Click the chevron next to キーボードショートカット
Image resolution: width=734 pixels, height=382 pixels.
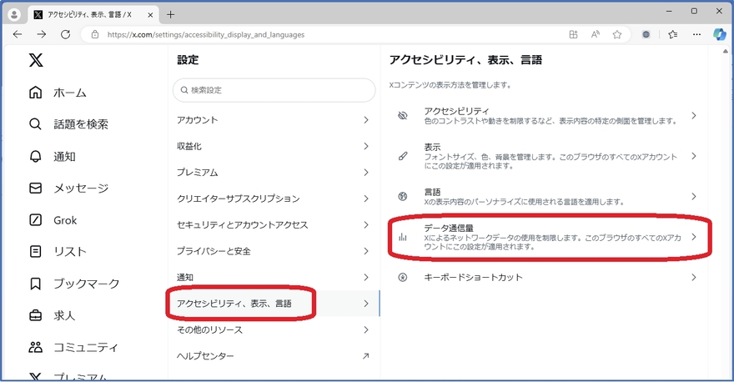694,277
